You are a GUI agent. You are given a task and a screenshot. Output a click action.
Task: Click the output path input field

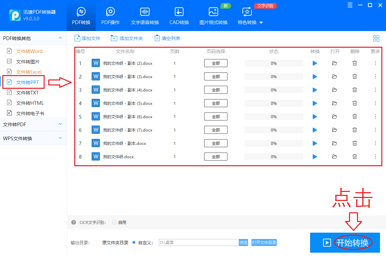click(x=198, y=243)
